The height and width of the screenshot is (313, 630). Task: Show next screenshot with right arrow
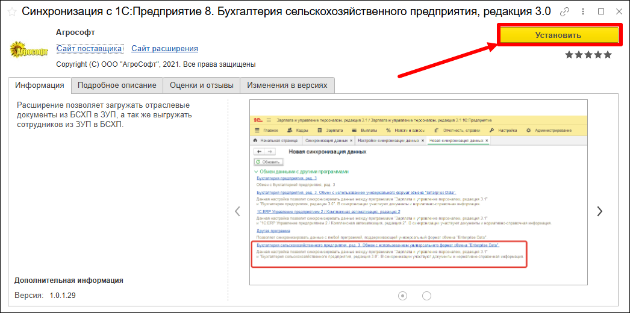[x=599, y=211]
